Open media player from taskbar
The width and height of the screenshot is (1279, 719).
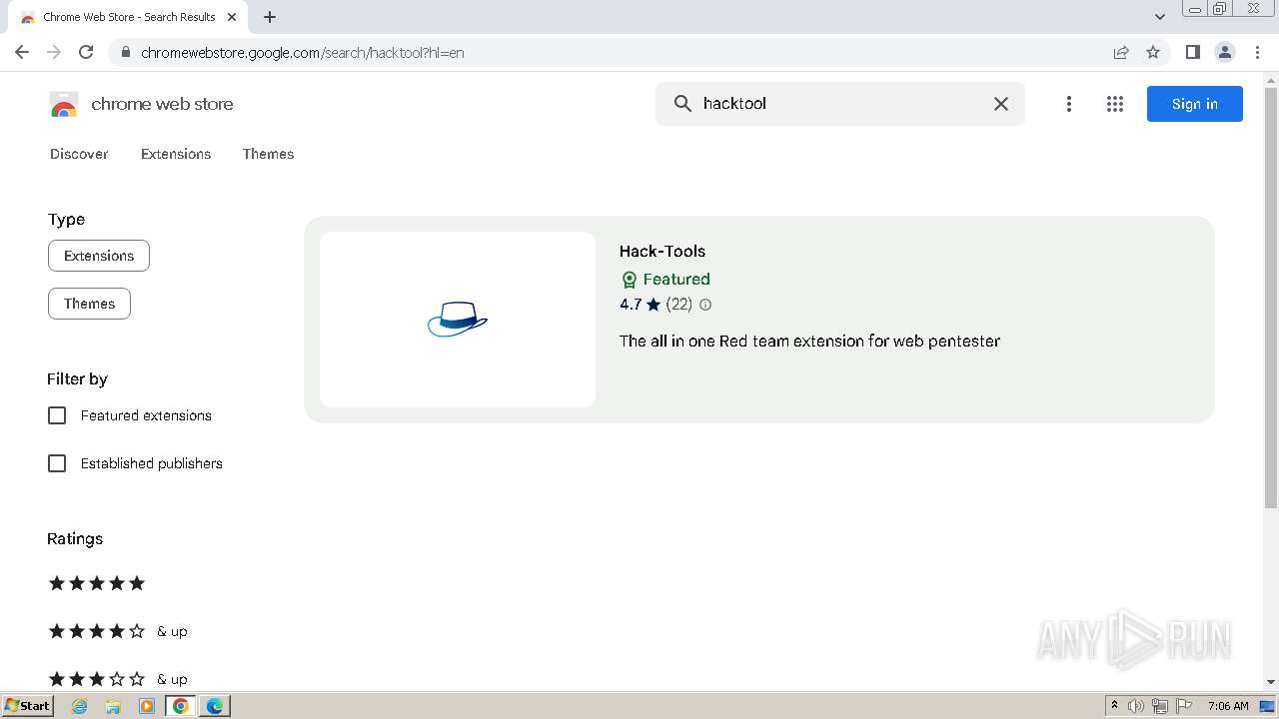[147, 706]
